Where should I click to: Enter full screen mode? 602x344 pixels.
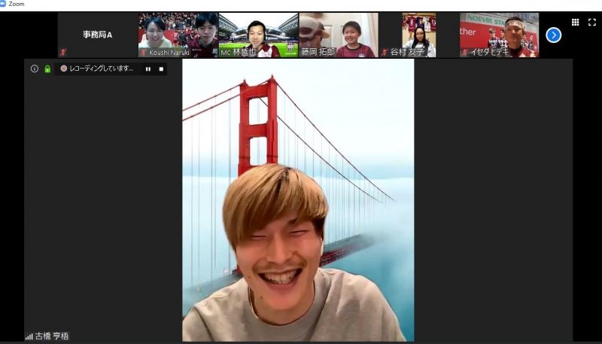click(591, 23)
